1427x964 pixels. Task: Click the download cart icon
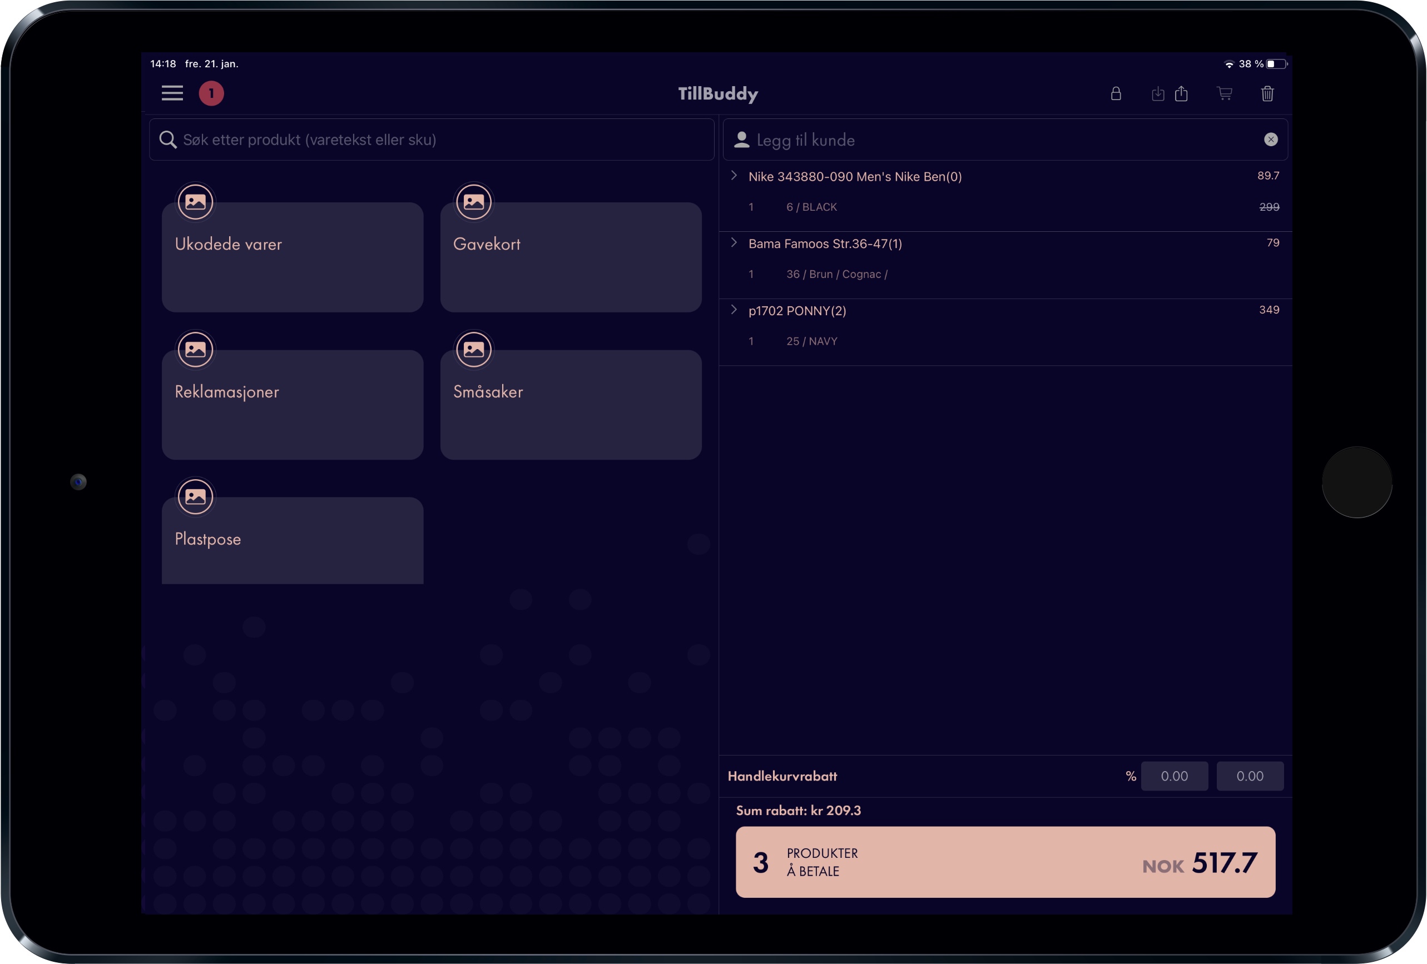[x=1157, y=93]
